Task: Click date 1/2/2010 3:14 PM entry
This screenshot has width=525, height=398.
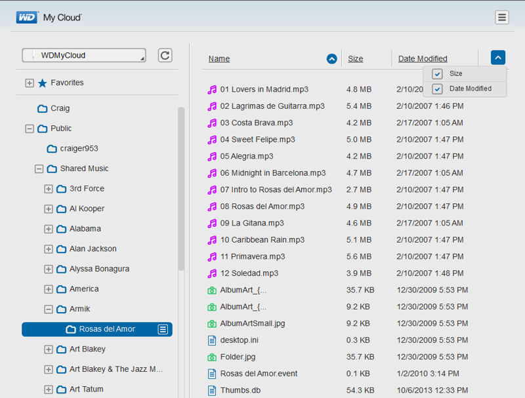Action: pyautogui.click(x=428, y=374)
